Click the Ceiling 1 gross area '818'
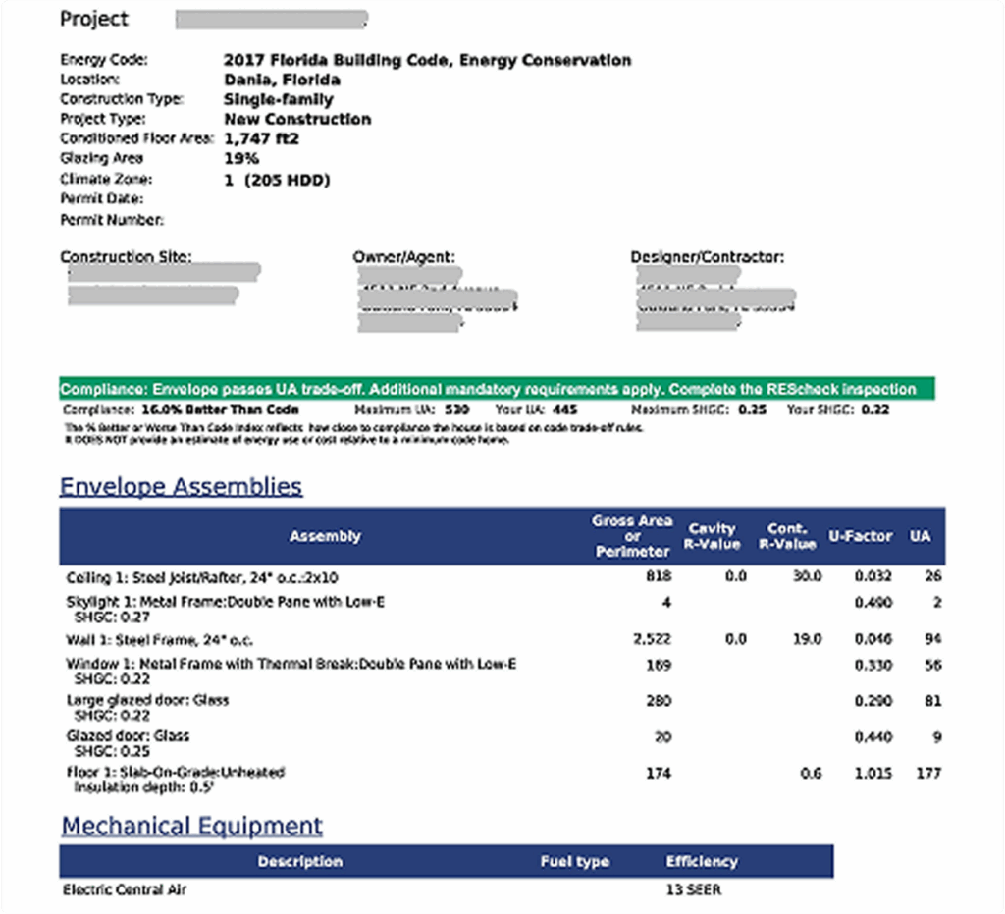1005x914 pixels. tap(659, 576)
